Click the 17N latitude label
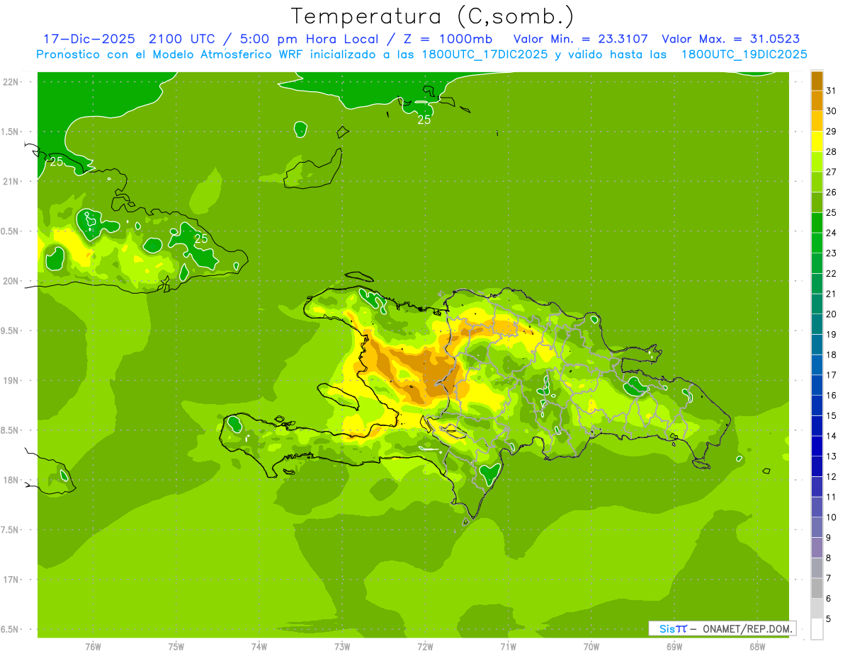 pyautogui.click(x=12, y=580)
